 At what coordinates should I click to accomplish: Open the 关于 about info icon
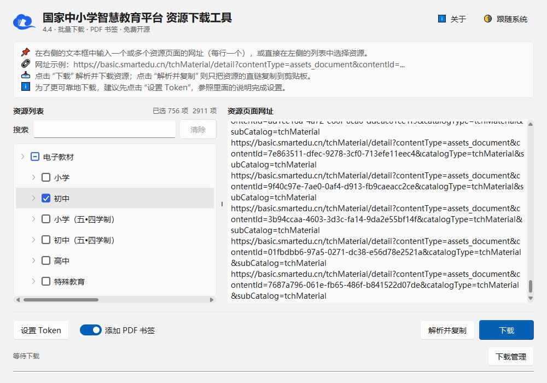441,19
